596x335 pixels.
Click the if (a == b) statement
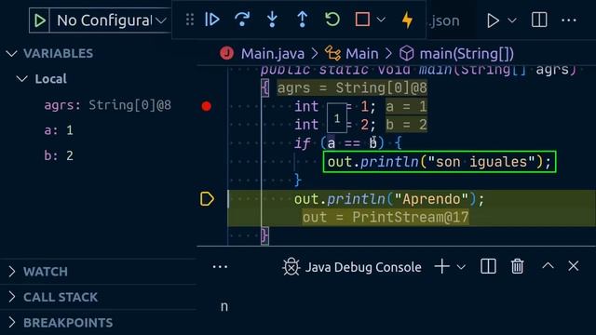pyautogui.click(x=347, y=143)
